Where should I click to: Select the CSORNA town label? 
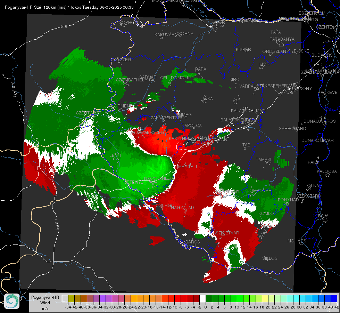(x=184, y=34)
